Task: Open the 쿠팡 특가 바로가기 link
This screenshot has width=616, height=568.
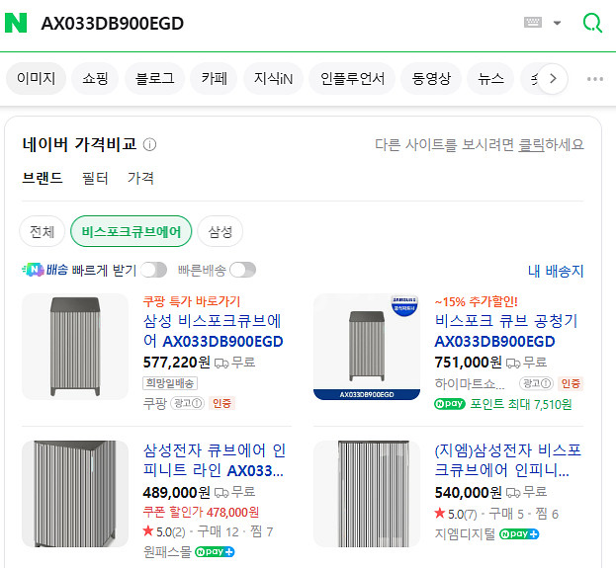Action: click(192, 301)
